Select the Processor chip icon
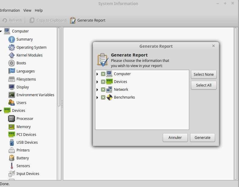The height and width of the screenshot is (187, 239). pos(12,119)
